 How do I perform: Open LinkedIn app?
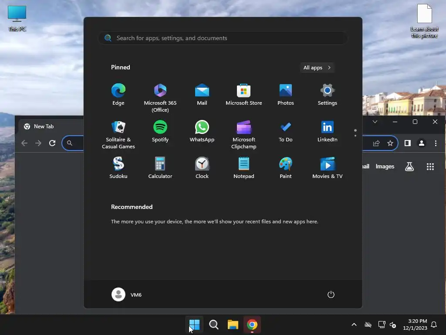point(328,131)
